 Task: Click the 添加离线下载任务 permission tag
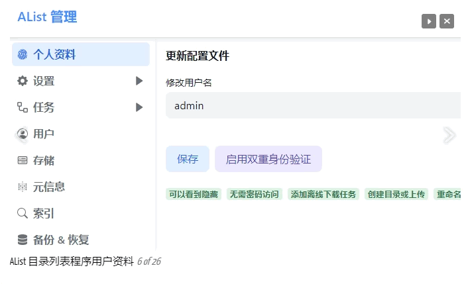323,194
